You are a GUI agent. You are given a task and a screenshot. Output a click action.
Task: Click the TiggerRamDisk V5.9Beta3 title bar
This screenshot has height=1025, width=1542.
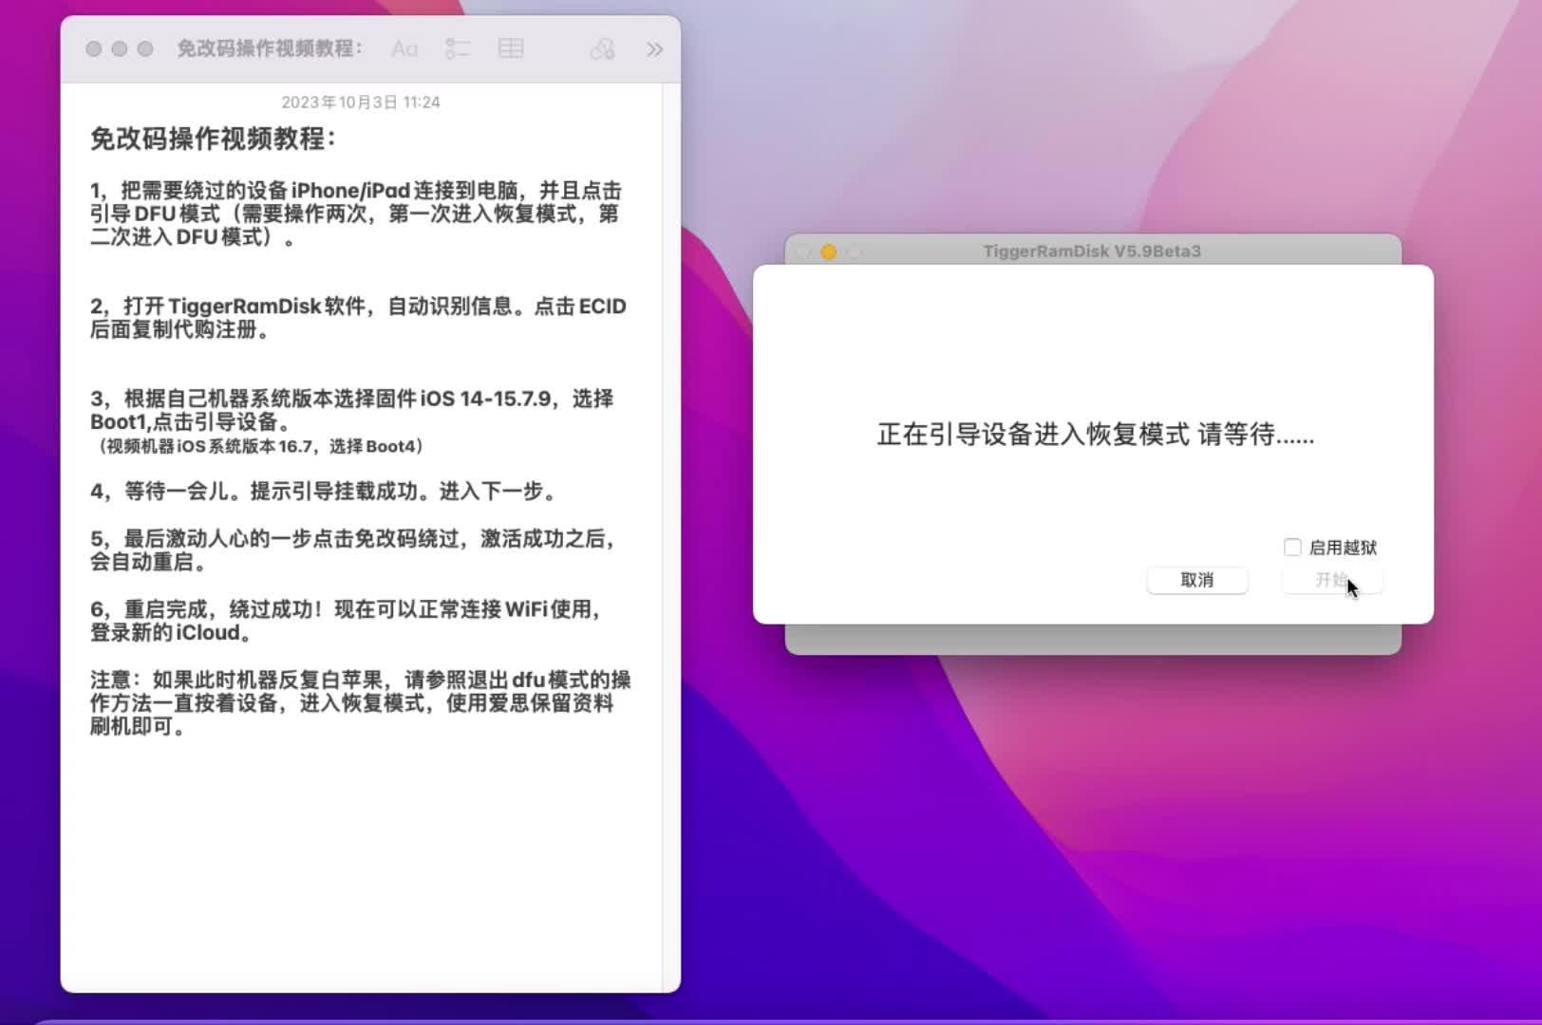(x=1091, y=251)
